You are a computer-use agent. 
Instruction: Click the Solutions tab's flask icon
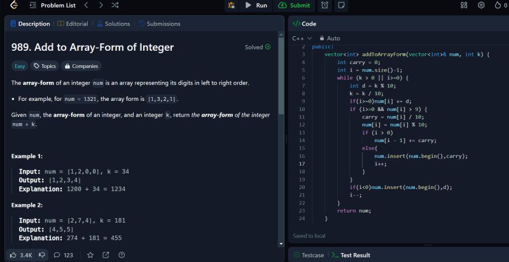click(100, 23)
